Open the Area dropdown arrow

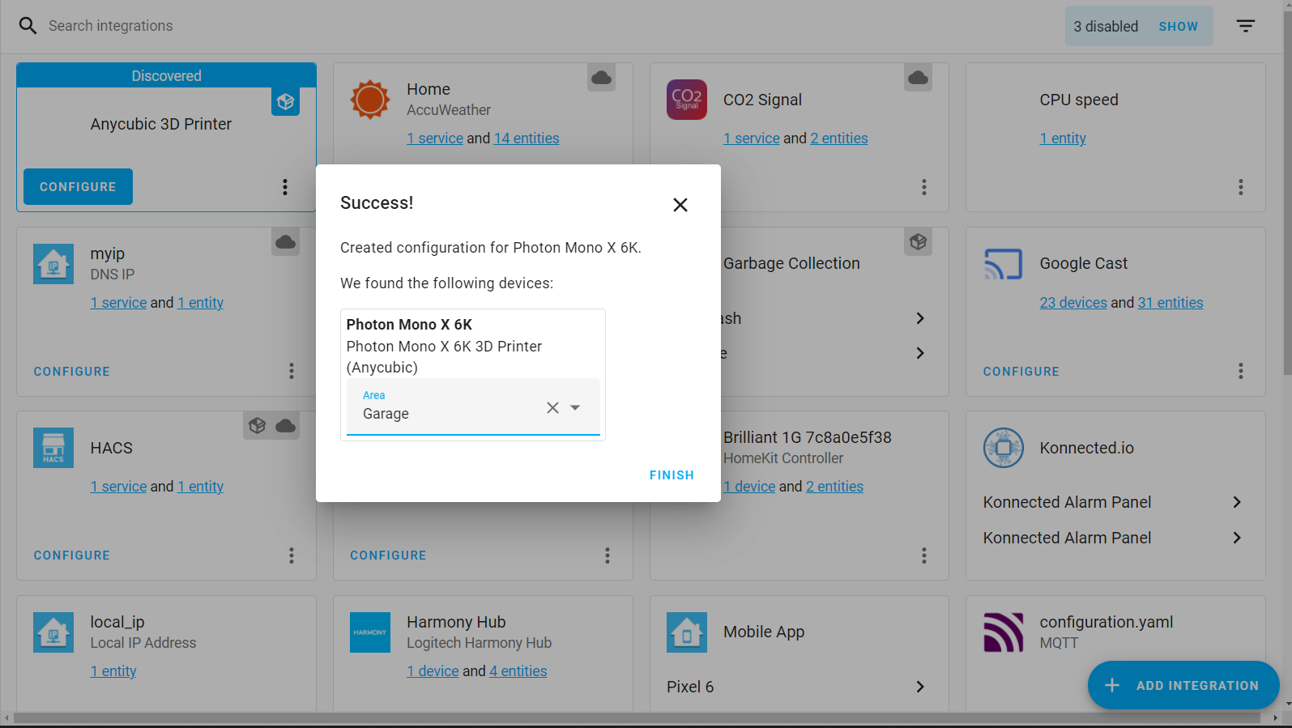coord(575,407)
